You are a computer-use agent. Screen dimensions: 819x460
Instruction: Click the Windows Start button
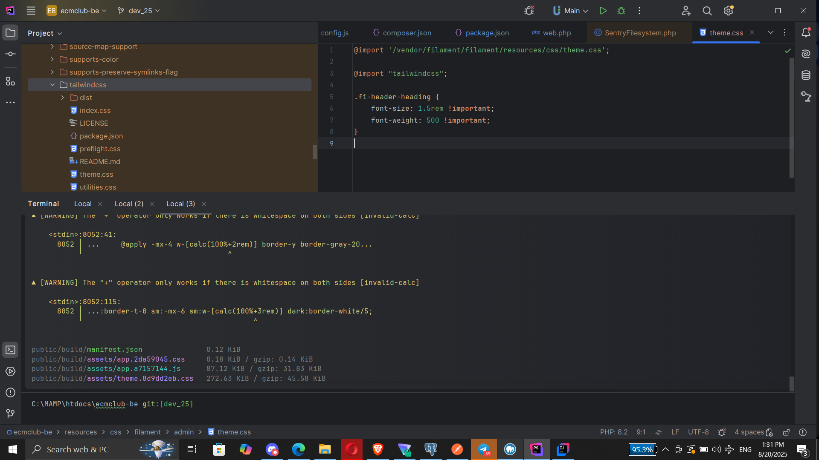coord(12,449)
